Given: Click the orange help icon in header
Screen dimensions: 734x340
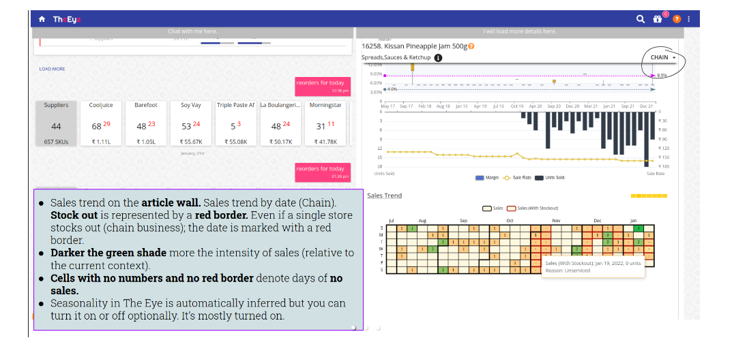Looking at the screenshot, I should click(x=677, y=19).
